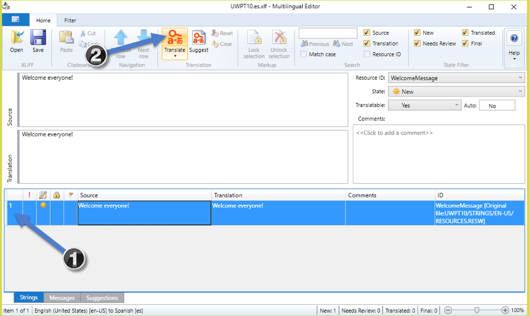Adjust the zoom slider at bottom right
The image size is (529, 316).
tap(476, 310)
